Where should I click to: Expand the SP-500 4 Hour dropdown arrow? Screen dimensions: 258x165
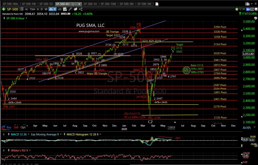point(26,18)
